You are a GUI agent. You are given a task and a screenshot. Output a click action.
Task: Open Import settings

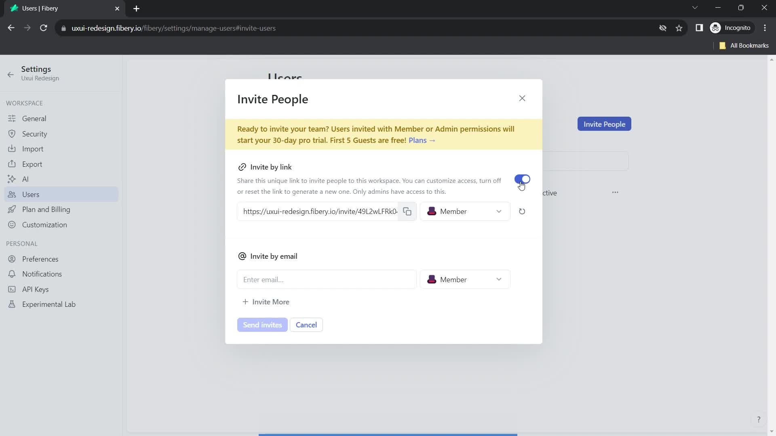[61, 149]
